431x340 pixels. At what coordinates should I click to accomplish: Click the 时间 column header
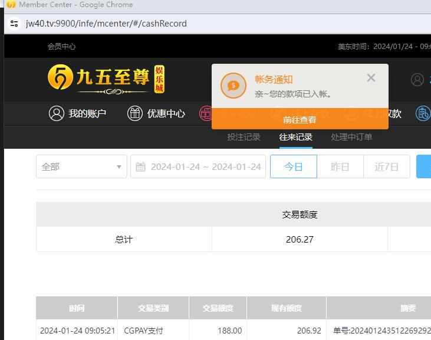tap(77, 308)
